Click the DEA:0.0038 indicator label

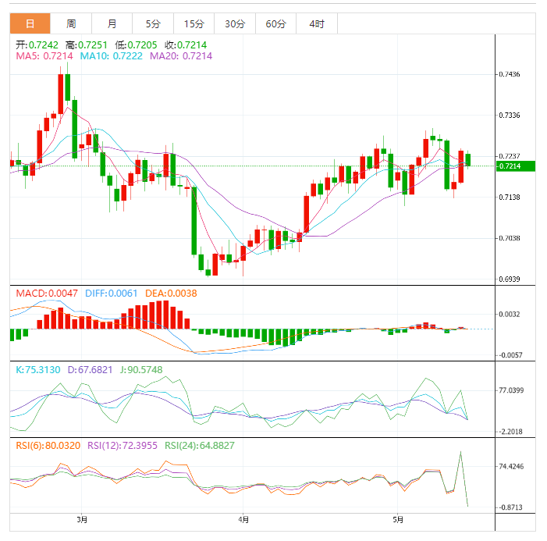171,294
